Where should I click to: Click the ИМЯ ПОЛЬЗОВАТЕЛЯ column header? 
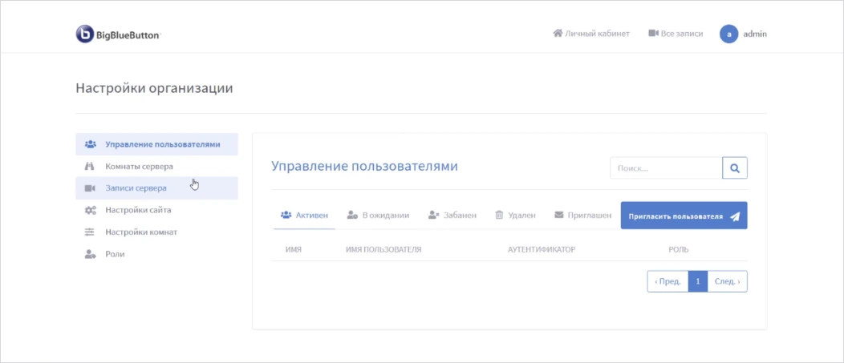383,249
